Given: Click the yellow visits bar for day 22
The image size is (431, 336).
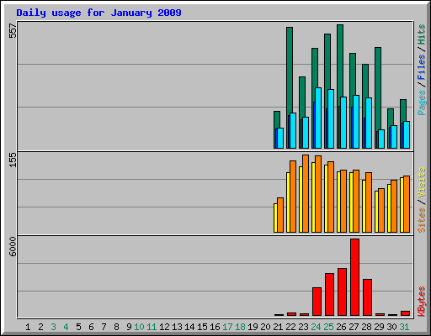Looking at the screenshot, I should click(x=288, y=202).
